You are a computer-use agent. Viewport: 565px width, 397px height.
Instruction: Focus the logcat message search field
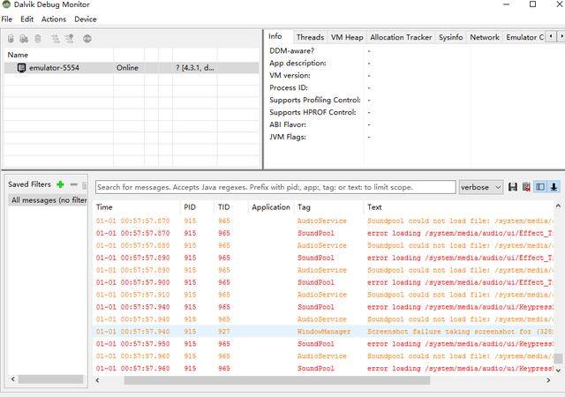[275, 187]
